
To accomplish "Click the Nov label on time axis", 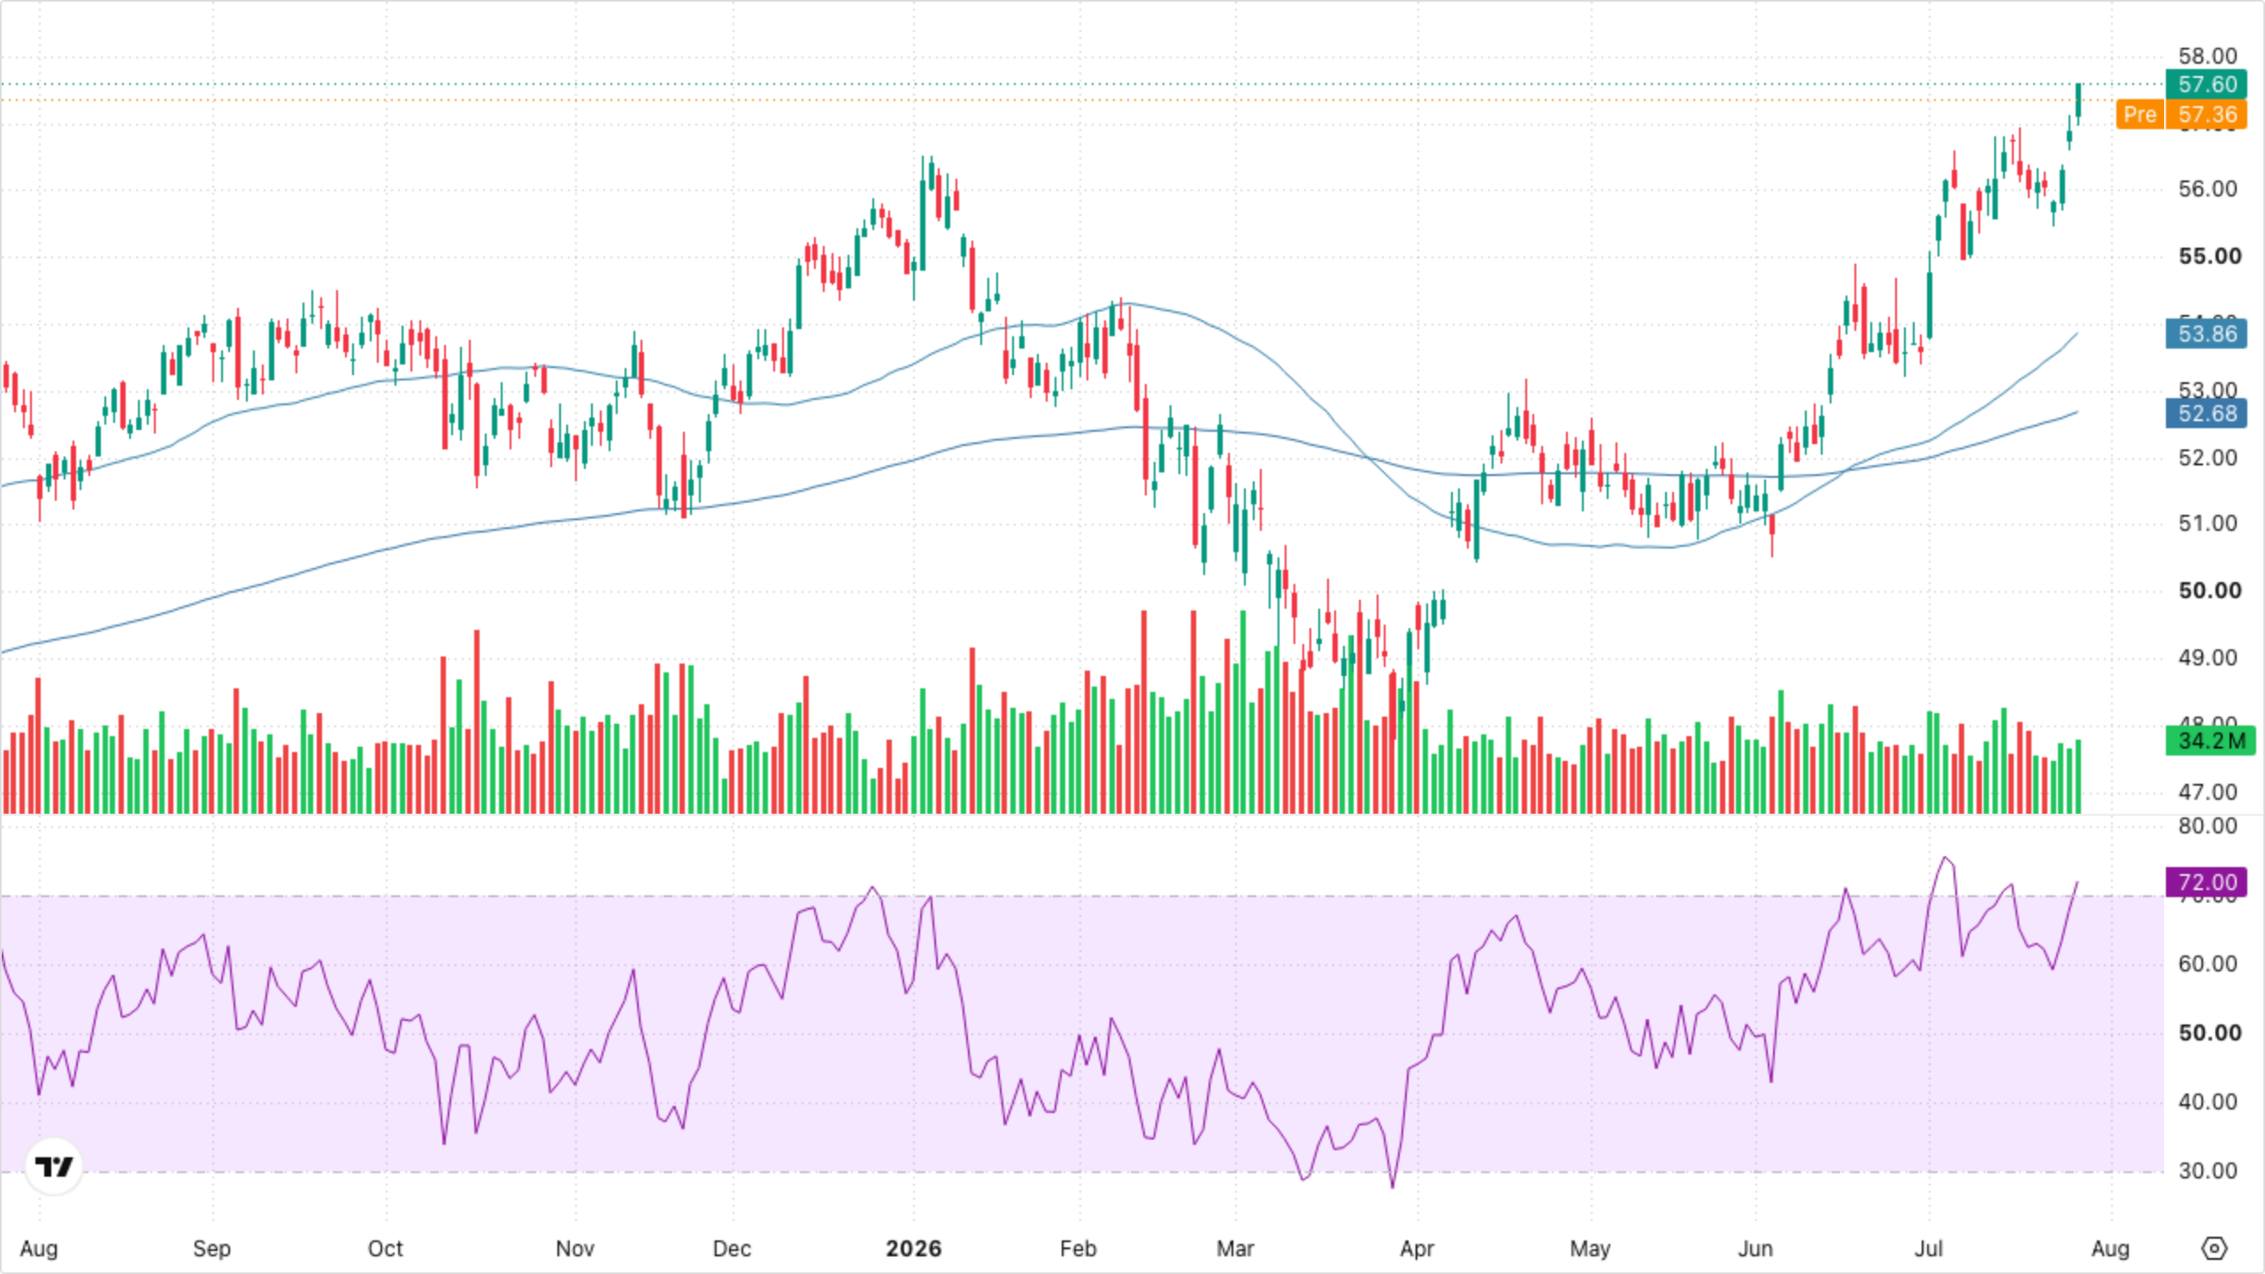I will tap(574, 1248).
